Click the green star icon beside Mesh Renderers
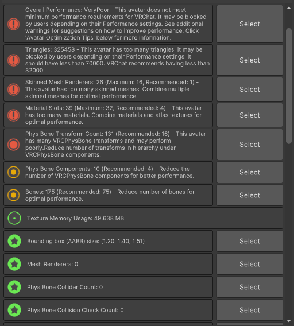This screenshot has height=326, width=294. click(14, 264)
